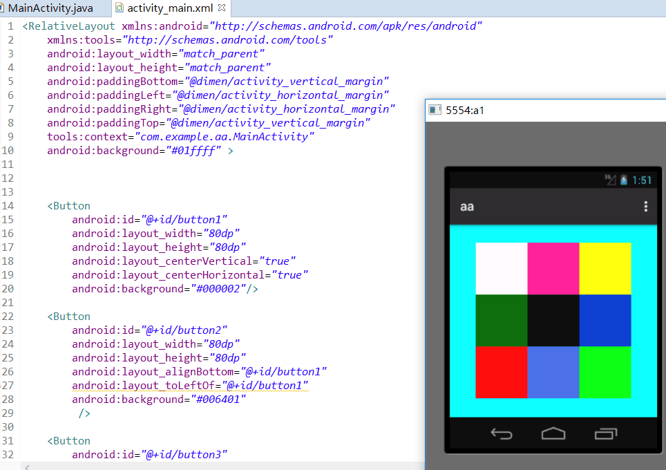Image resolution: width=666 pixels, height=470 pixels.
Task: Click the @+id/button2 id value on line 23
Action: (184, 330)
